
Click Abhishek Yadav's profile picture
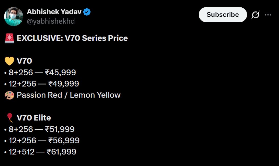pos(13,15)
